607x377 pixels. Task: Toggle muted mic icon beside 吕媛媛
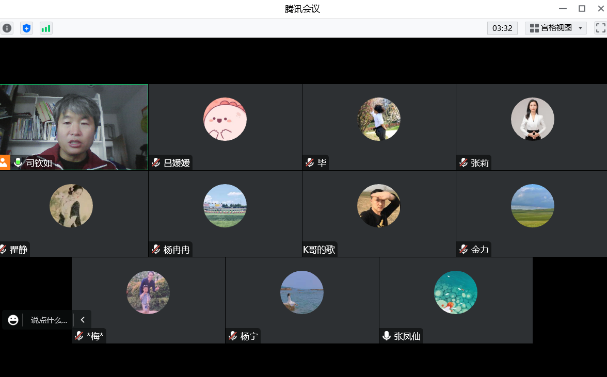156,163
